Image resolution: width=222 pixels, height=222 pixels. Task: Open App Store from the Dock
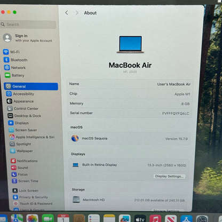pos(186,218)
